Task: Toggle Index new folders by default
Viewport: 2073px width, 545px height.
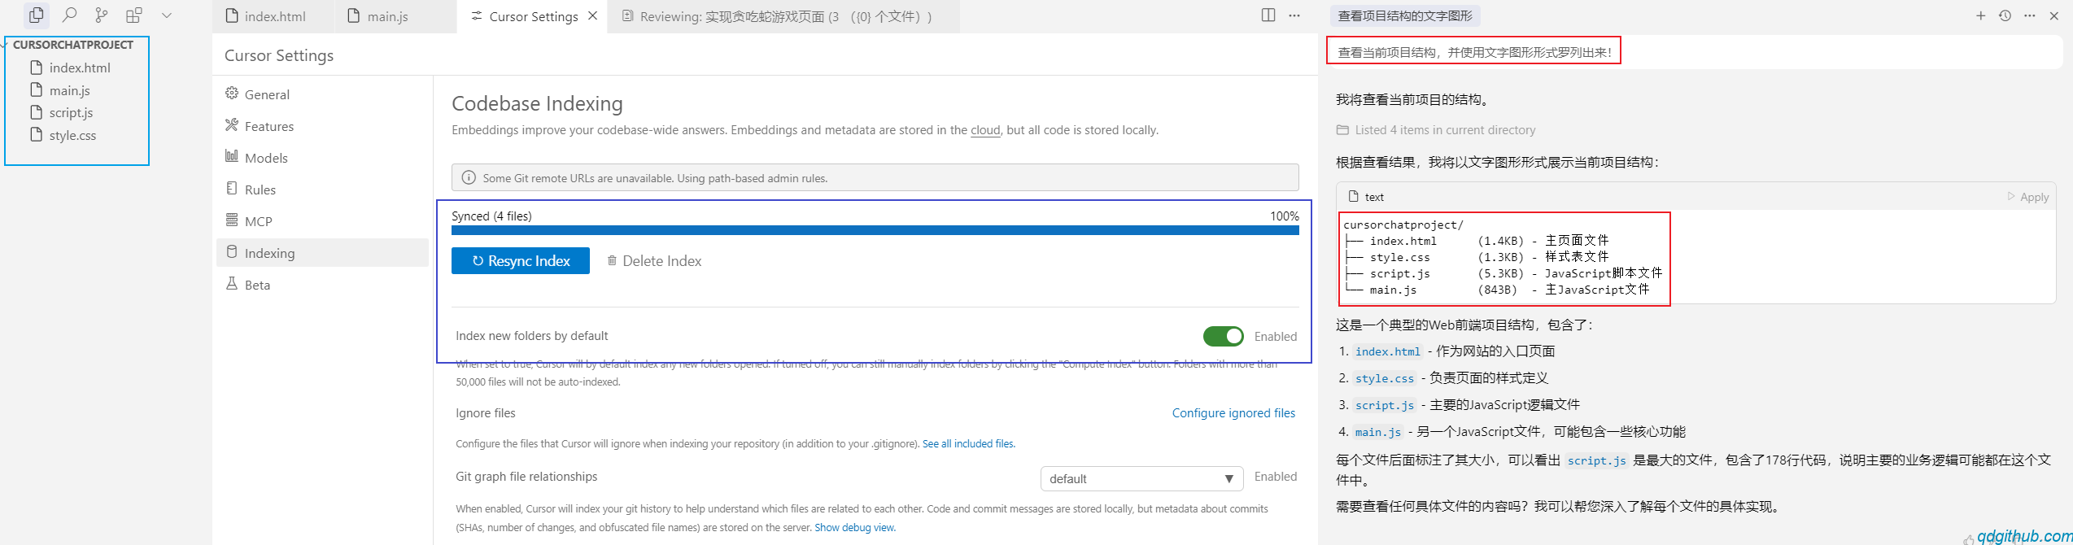Action: [x=1223, y=336]
